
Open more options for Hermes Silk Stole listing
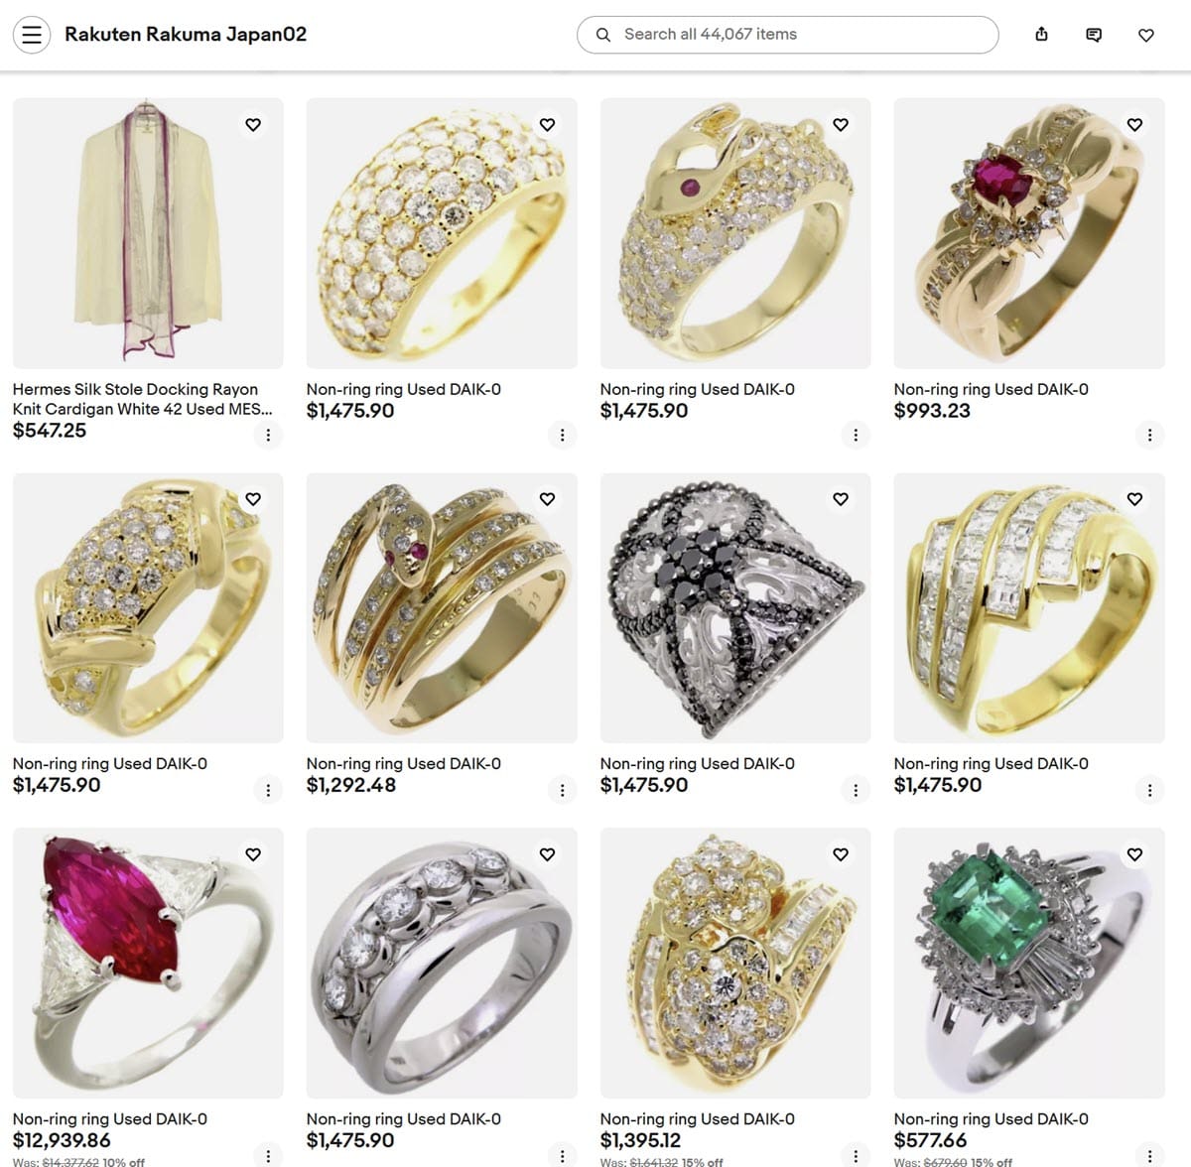point(268,435)
